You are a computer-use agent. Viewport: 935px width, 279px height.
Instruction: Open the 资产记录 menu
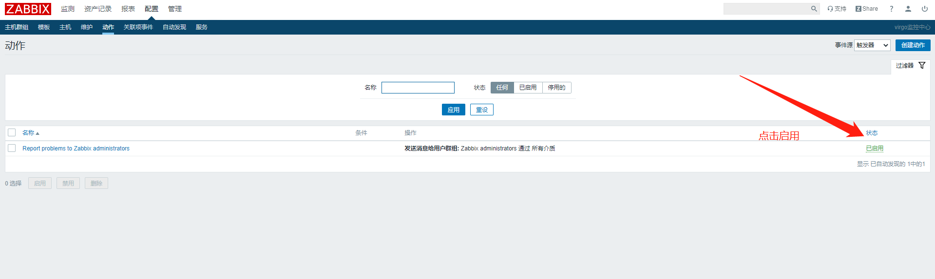pos(98,9)
